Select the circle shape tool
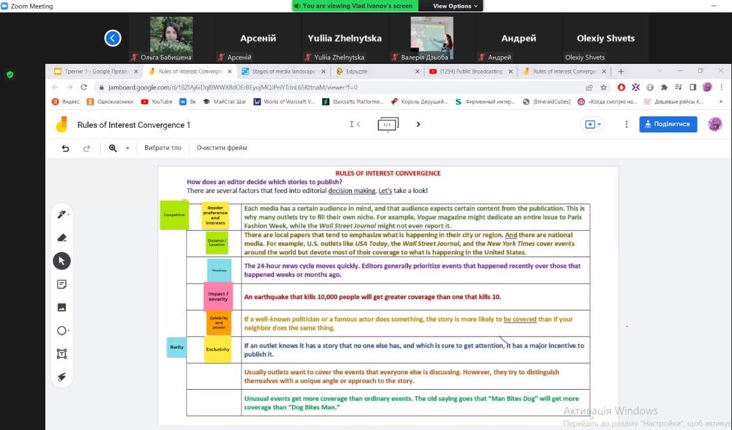 coord(62,330)
